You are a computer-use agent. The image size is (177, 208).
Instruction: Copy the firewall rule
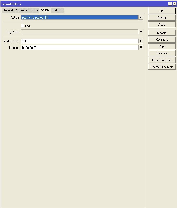click(162, 46)
